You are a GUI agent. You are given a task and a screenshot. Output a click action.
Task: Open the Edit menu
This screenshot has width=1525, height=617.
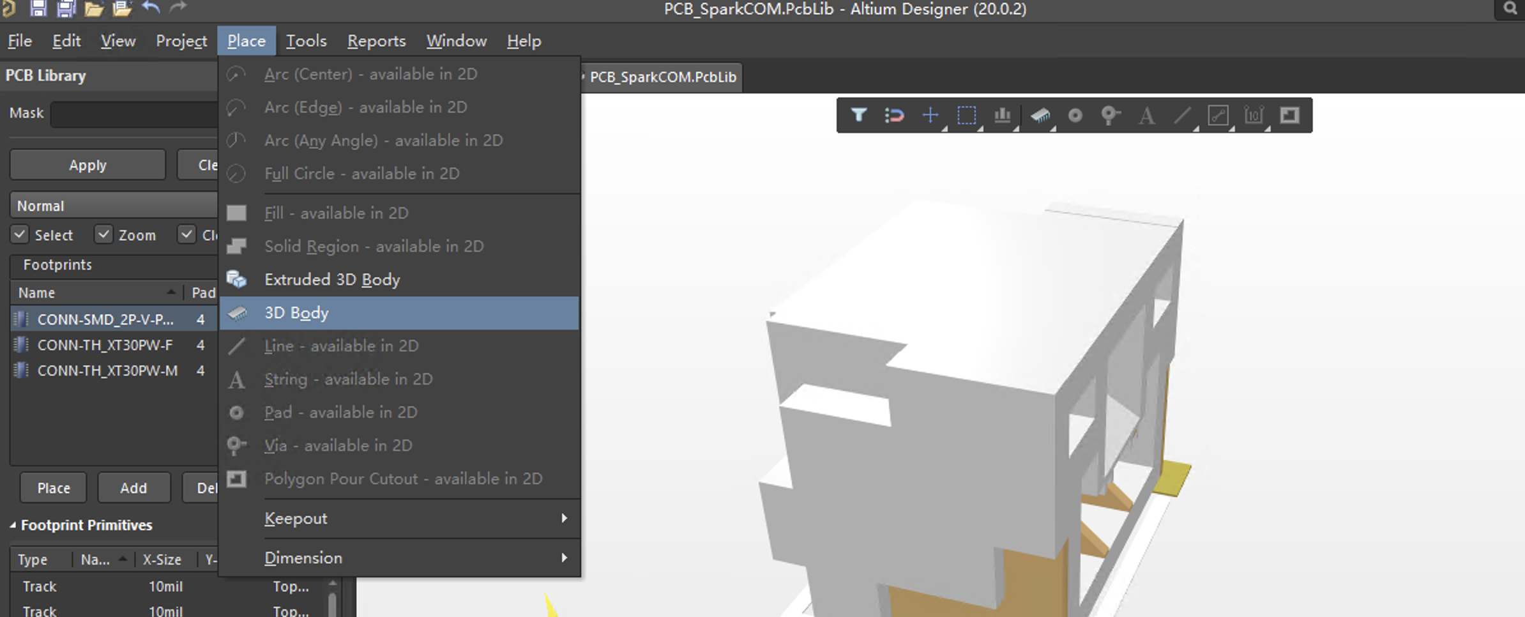(x=66, y=41)
